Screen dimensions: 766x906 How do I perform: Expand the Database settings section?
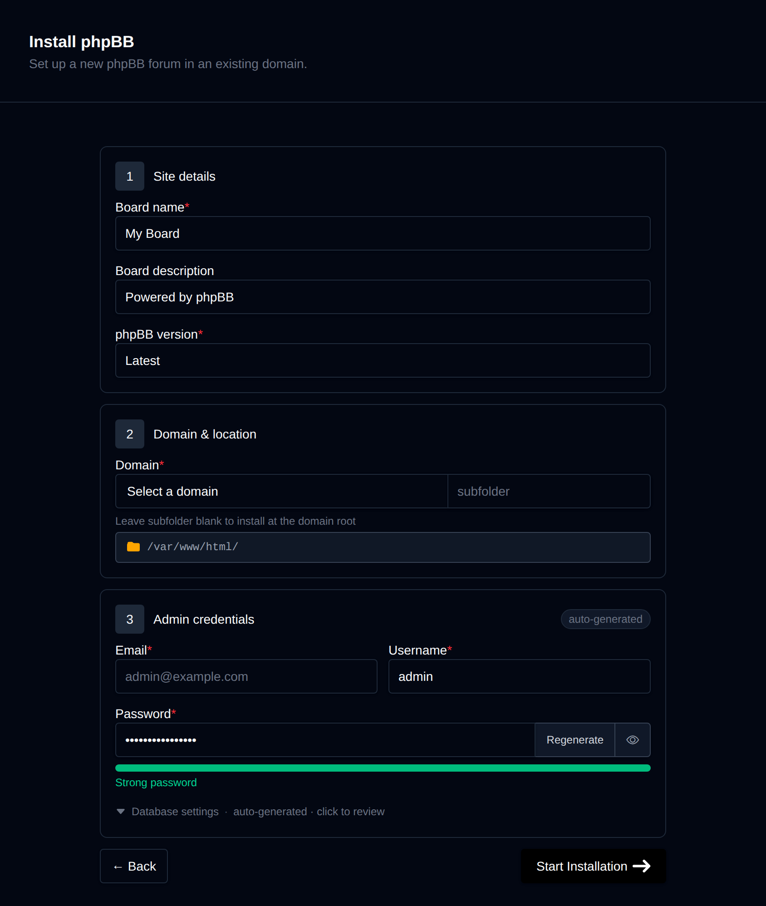[x=250, y=812]
